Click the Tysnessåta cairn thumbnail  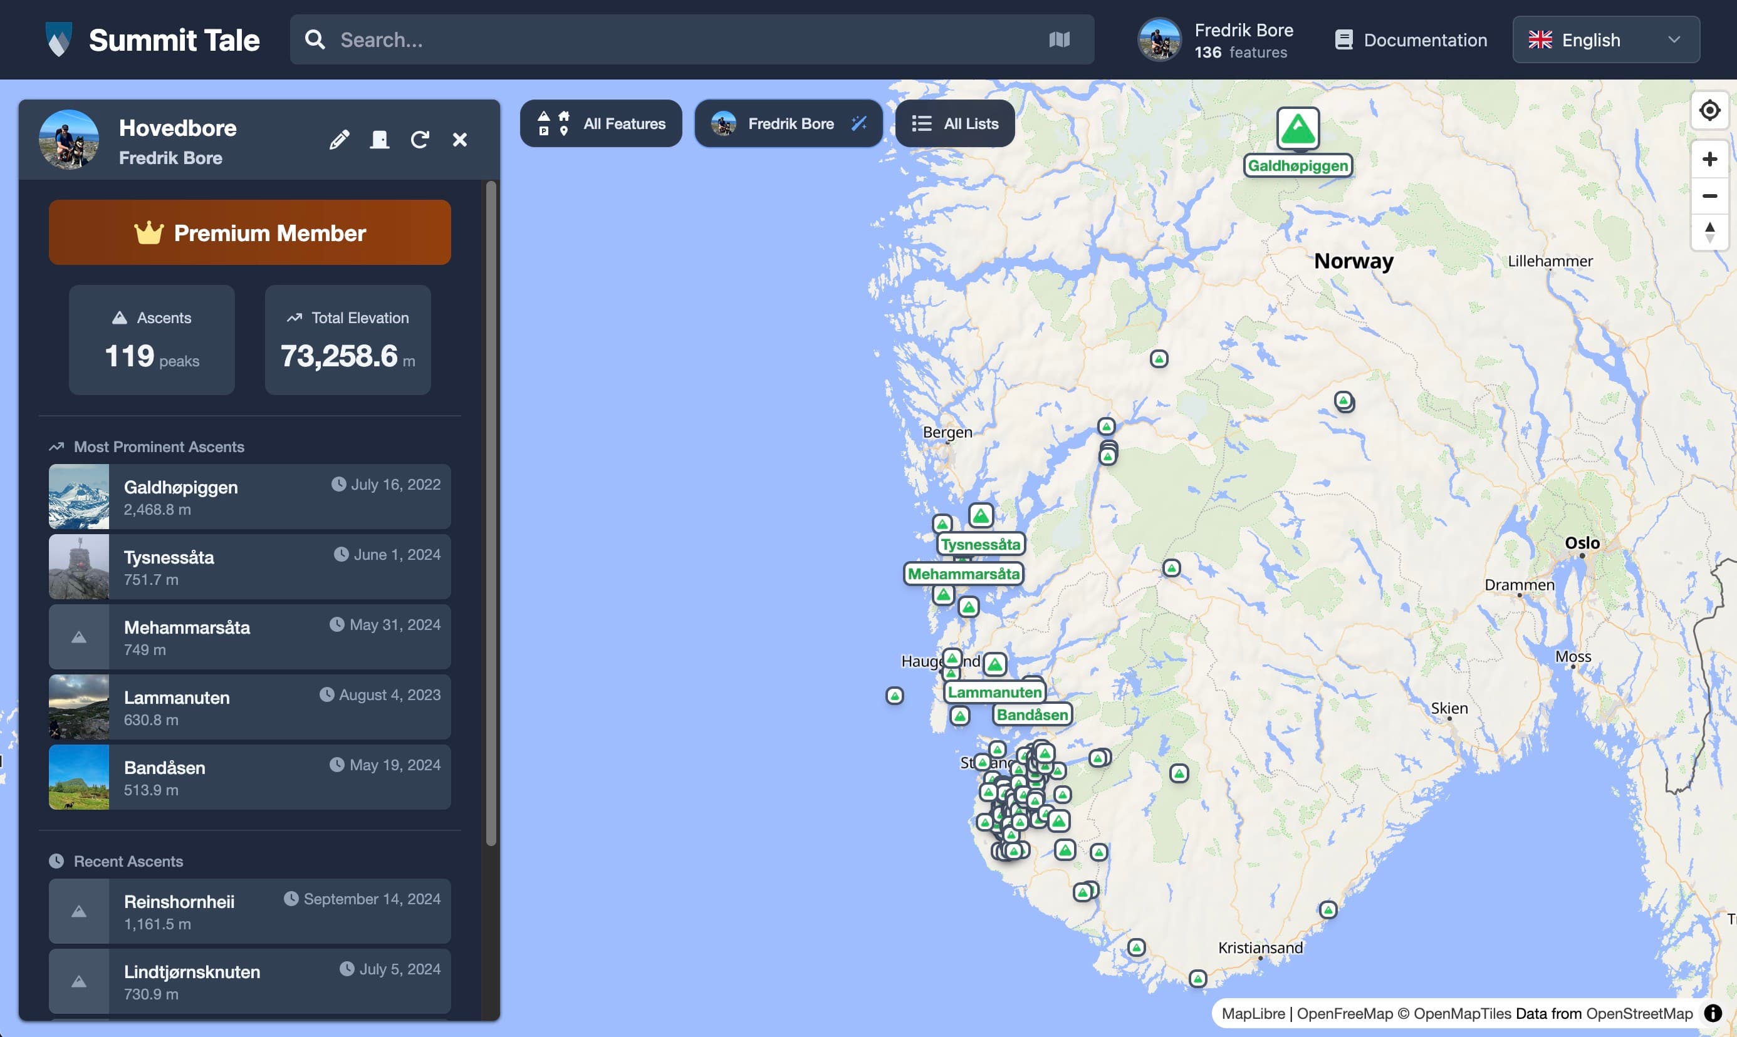(x=79, y=567)
